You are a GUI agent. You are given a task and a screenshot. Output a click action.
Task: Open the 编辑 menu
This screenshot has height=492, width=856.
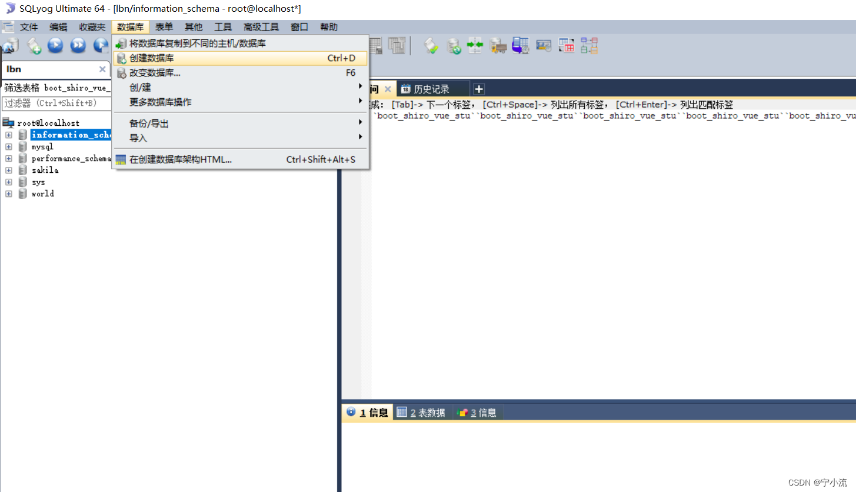tap(58, 27)
